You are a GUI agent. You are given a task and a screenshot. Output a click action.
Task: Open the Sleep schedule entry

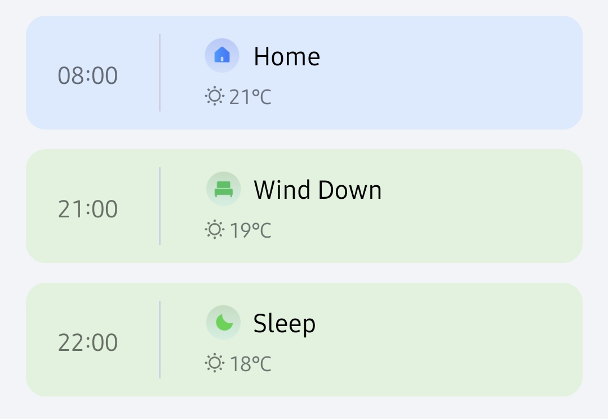[304, 340]
